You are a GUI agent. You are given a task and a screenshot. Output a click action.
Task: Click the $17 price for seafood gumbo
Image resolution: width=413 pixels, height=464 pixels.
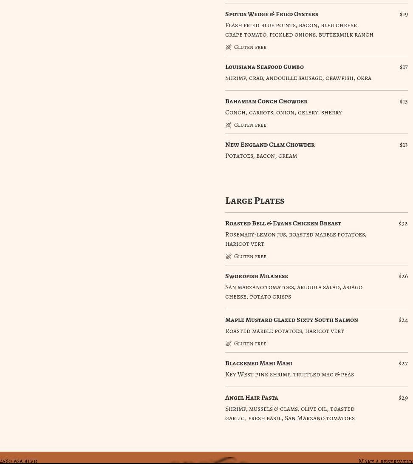coord(403,67)
